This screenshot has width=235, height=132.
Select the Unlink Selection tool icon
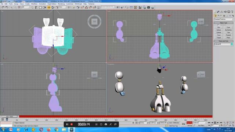pyautogui.click(x=15, y=7)
